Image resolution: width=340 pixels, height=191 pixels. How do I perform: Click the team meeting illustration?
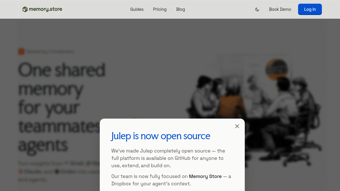(254, 110)
